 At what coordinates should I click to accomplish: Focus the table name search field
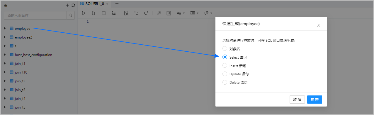point(35,15)
